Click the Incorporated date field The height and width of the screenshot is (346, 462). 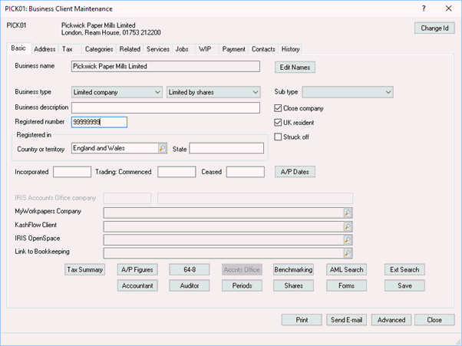click(72, 172)
